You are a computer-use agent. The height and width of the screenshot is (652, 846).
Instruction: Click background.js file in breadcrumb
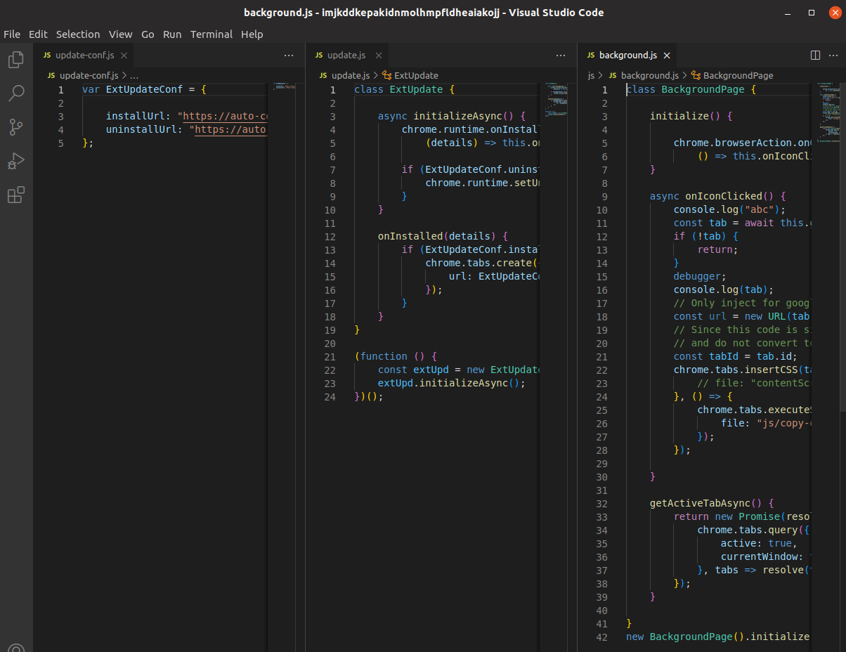click(x=644, y=75)
